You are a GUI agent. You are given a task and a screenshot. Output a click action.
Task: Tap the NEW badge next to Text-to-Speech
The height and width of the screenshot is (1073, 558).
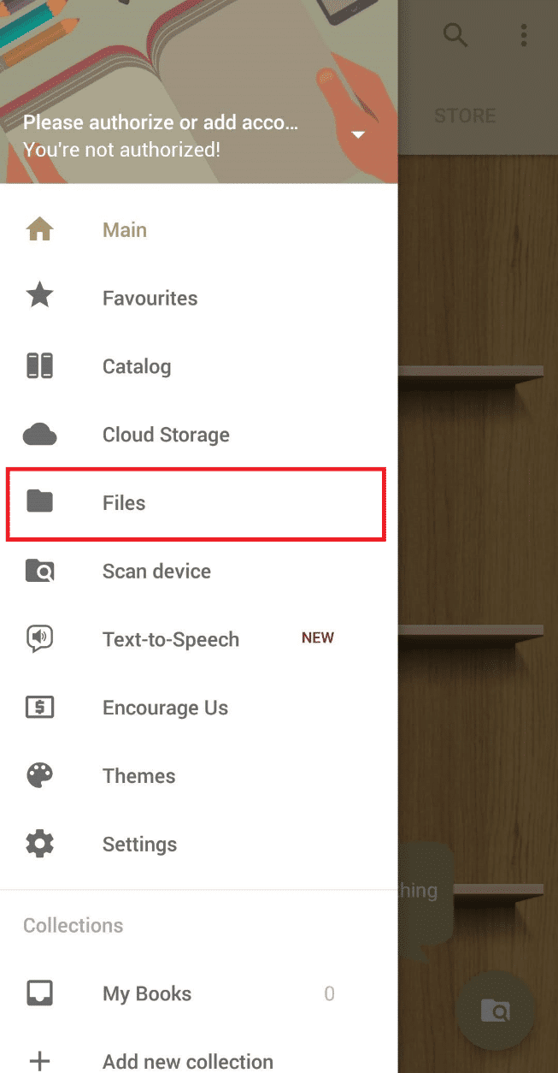click(318, 637)
